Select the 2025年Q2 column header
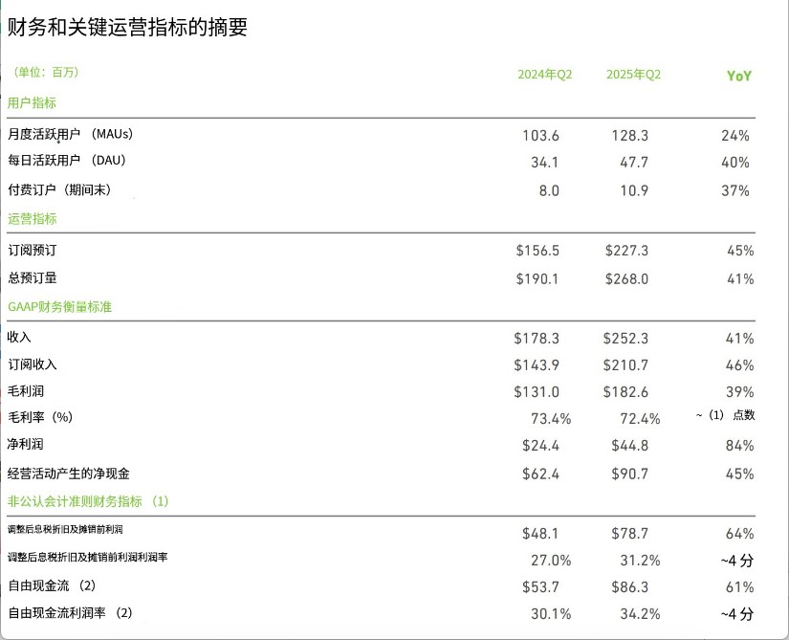This screenshot has width=789, height=640. (633, 75)
